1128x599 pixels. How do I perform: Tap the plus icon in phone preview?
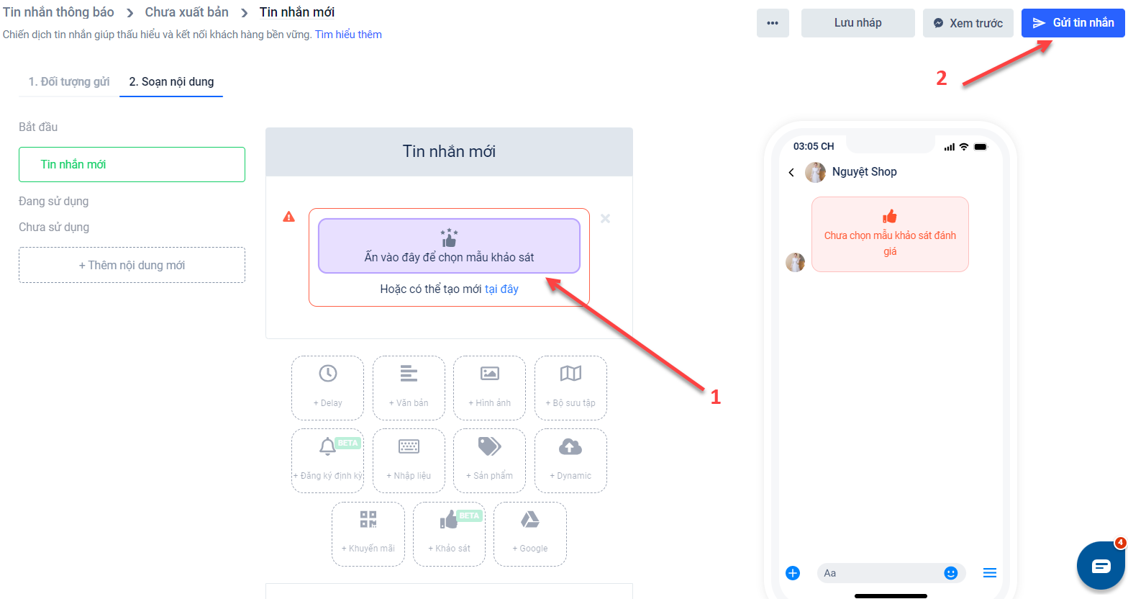(793, 573)
